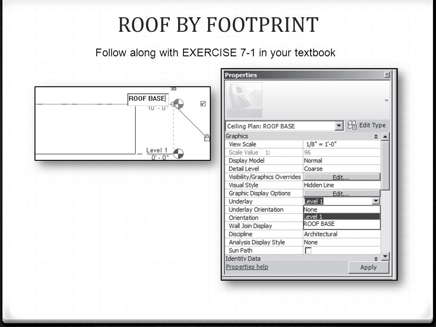
Task: Click Edit for Visibility/Graphics Overrides
Action: (342, 177)
